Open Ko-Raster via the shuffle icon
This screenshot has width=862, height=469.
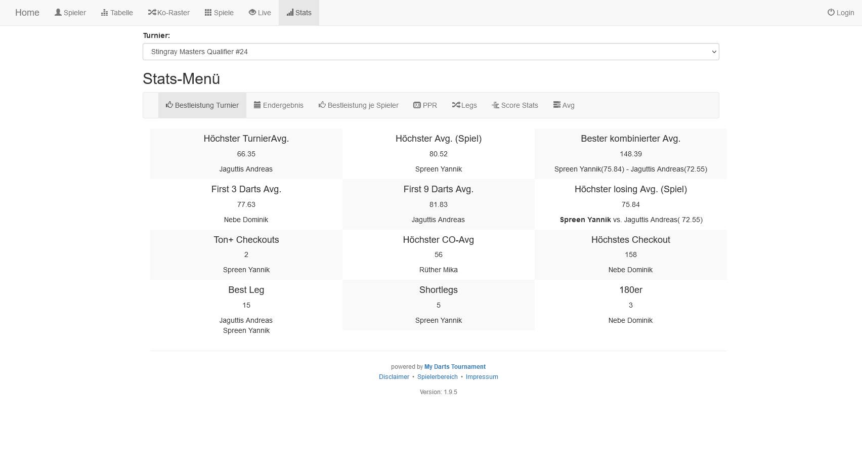coord(152,13)
